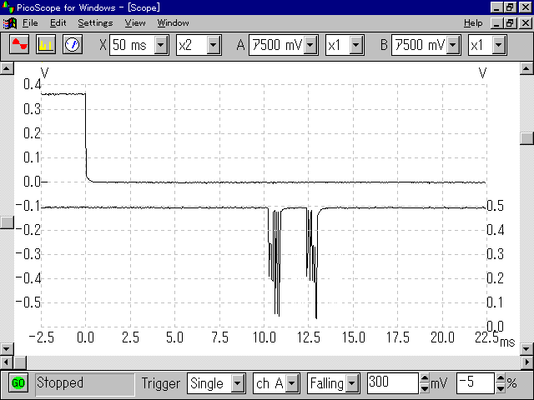The height and width of the screenshot is (400, 534).
Task: Click the left channel A scroll-up arrow
Action: [x=7, y=68]
